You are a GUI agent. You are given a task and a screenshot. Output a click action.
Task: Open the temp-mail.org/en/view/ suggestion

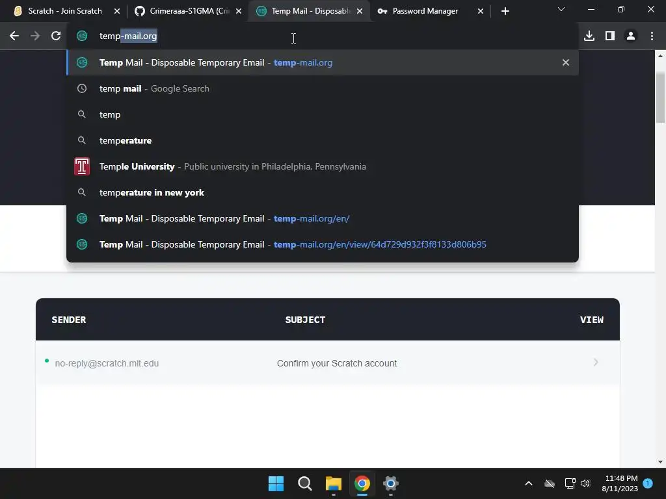pyautogui.click(x=323, y=244)
